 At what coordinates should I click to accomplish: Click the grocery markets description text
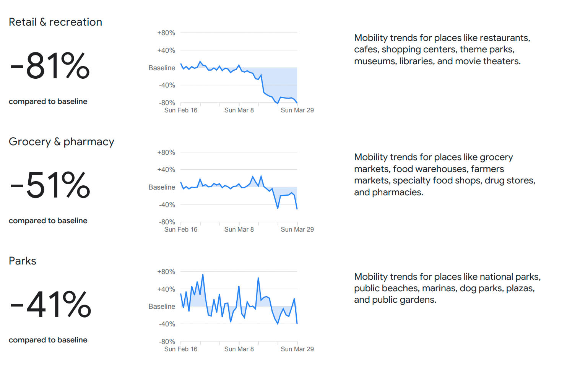click(444, 175)
